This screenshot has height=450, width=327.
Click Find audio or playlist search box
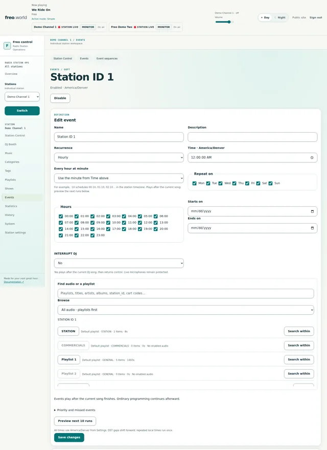[x=185, y=293]
